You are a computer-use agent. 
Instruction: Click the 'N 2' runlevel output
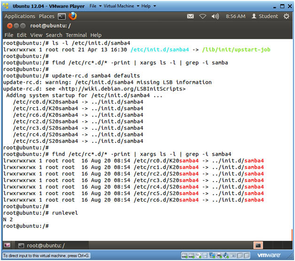tap(8, 220)
